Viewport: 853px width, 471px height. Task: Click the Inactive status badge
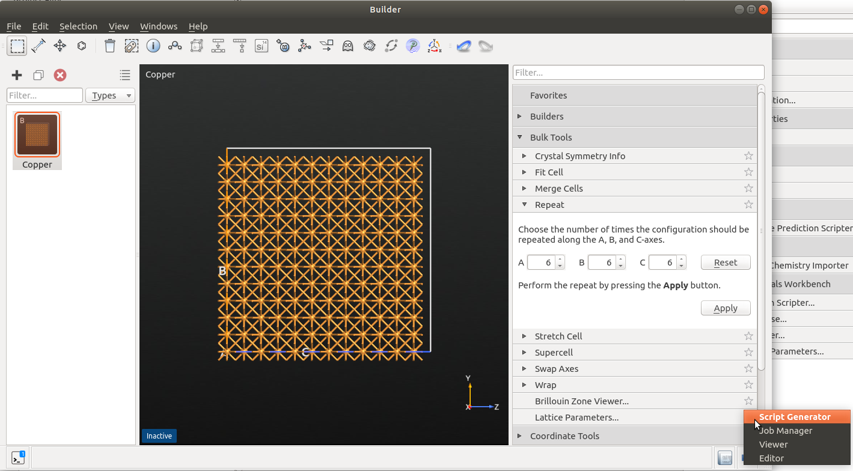click(159, 436)
